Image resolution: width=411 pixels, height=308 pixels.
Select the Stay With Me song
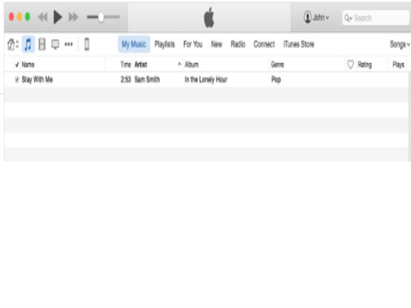click(x=37, y=79)
